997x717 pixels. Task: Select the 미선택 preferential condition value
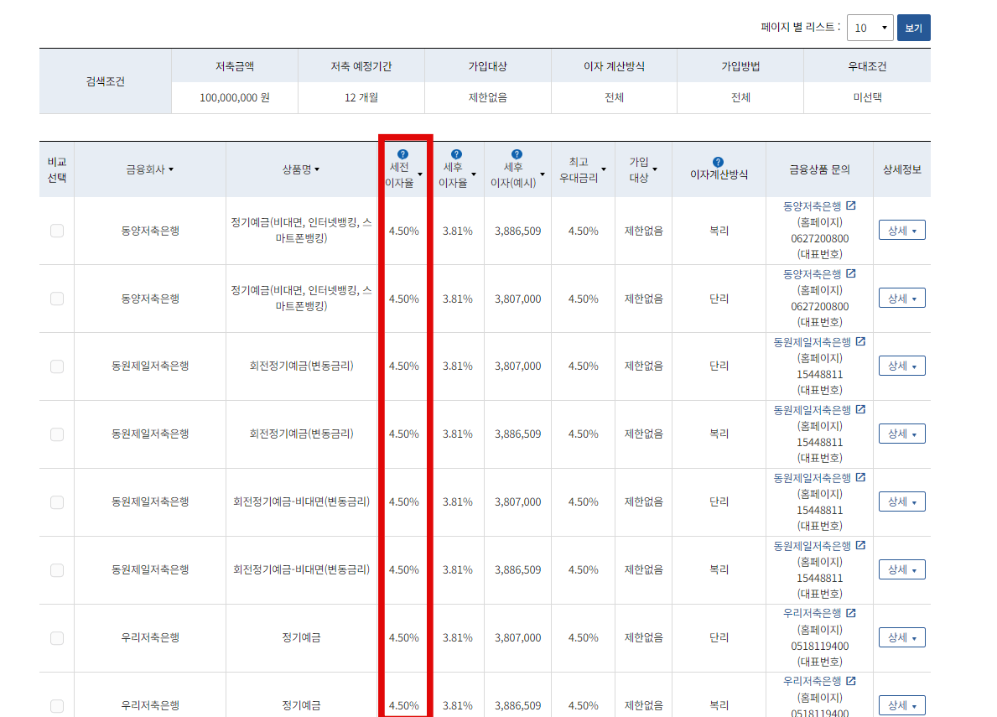(867, 98)
